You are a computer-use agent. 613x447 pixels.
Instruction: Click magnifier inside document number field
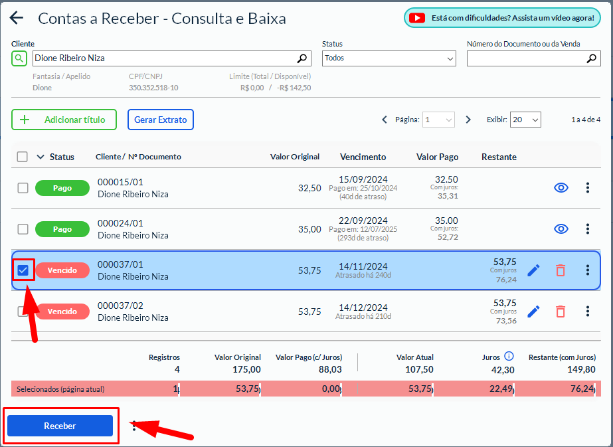pyautogui.click(x=592, y=58)
